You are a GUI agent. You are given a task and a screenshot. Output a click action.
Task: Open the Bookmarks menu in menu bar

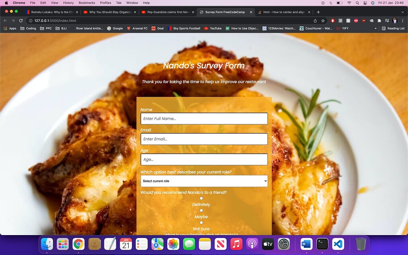tap(86, 3)
